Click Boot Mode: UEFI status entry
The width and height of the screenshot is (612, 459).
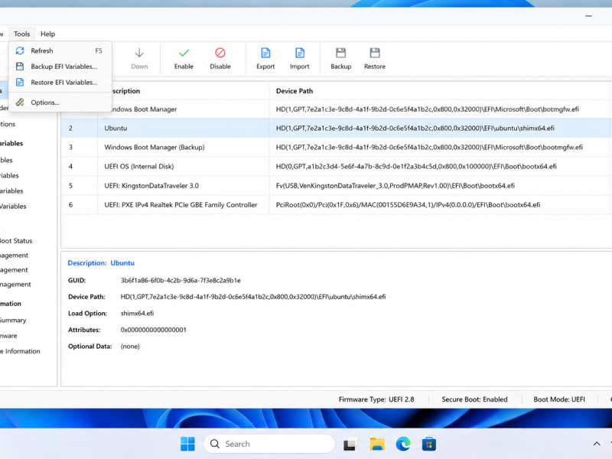pos(559,399)
